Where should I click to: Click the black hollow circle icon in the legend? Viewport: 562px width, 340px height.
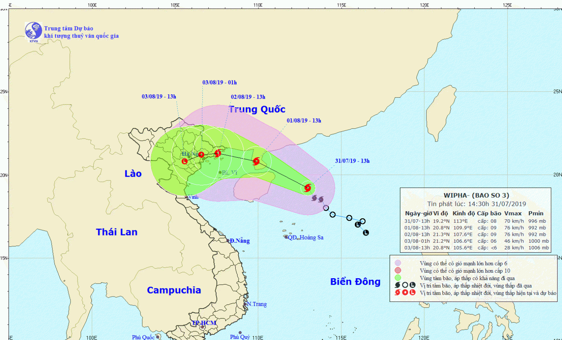(x=405, y=285)
